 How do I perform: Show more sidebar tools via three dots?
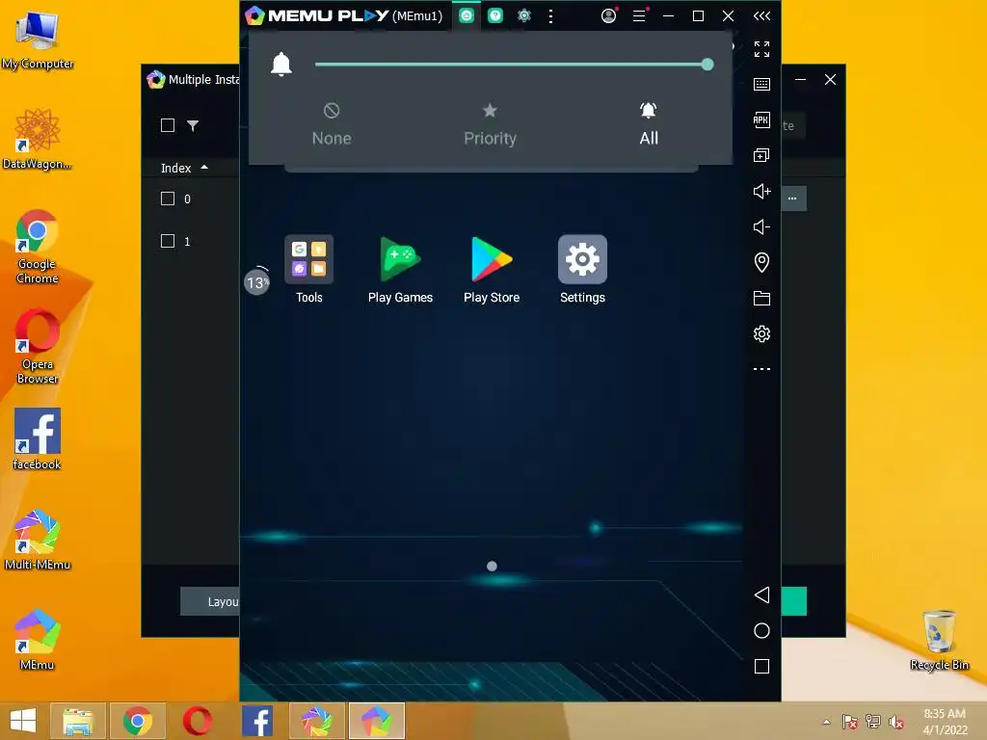[x=761, y=369]
